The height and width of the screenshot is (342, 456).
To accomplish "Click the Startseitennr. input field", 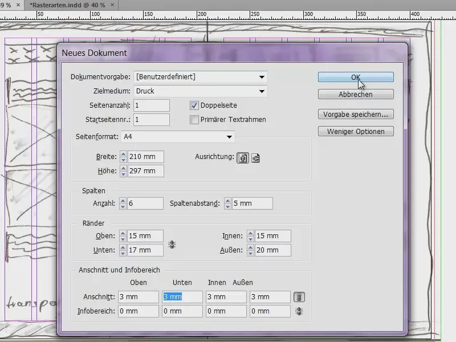I will click(152, 120).
